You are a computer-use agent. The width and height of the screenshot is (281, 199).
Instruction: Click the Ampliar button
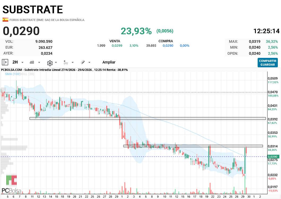point(109,62)
